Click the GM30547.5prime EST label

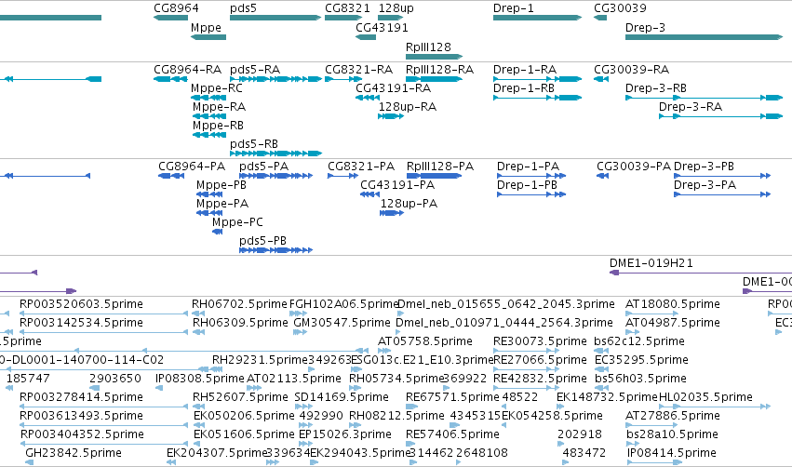tap(342, 323)
